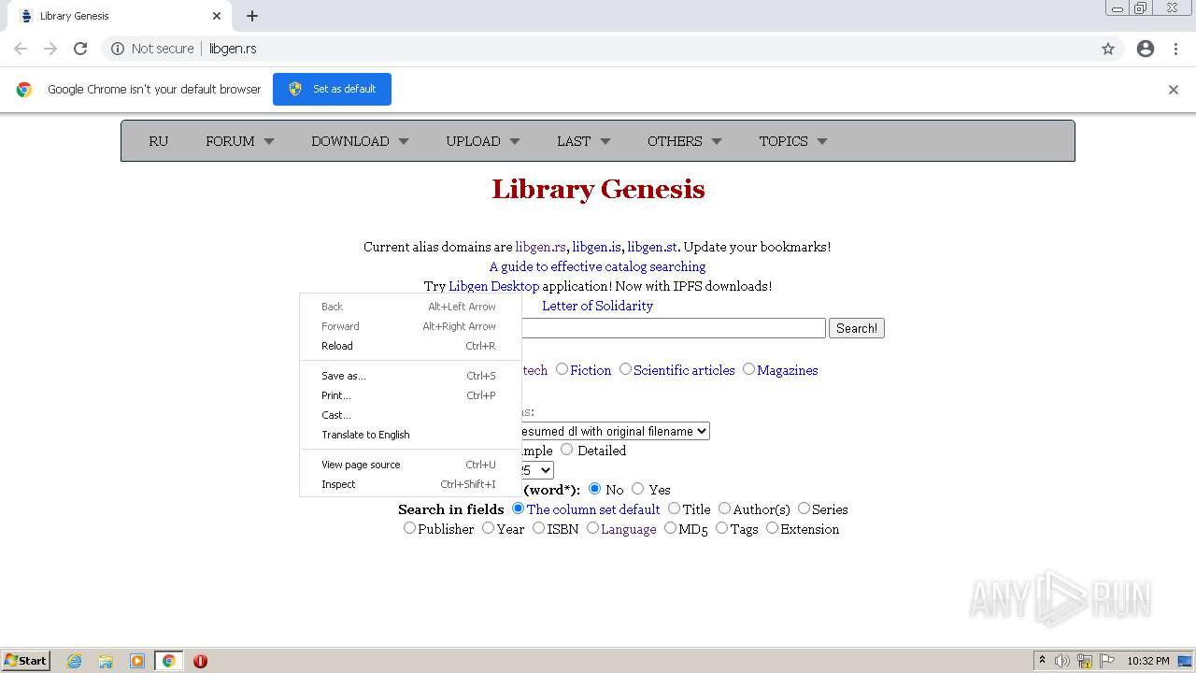Click the address bar URL libgen.rs
The width and height of the screenshot is (1196, 673).
pos(233,49)
